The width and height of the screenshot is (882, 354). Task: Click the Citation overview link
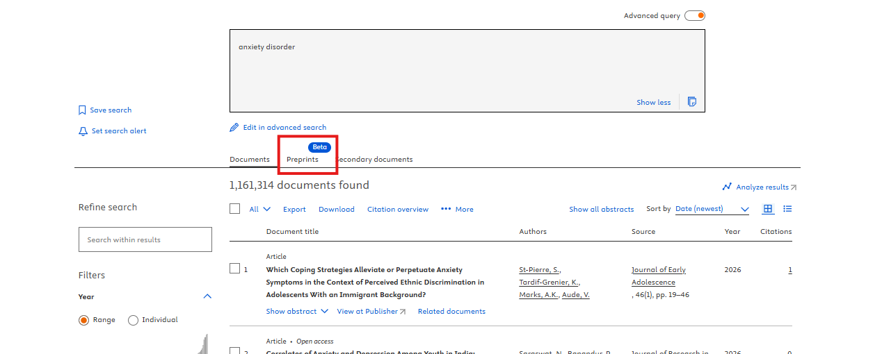397,209
